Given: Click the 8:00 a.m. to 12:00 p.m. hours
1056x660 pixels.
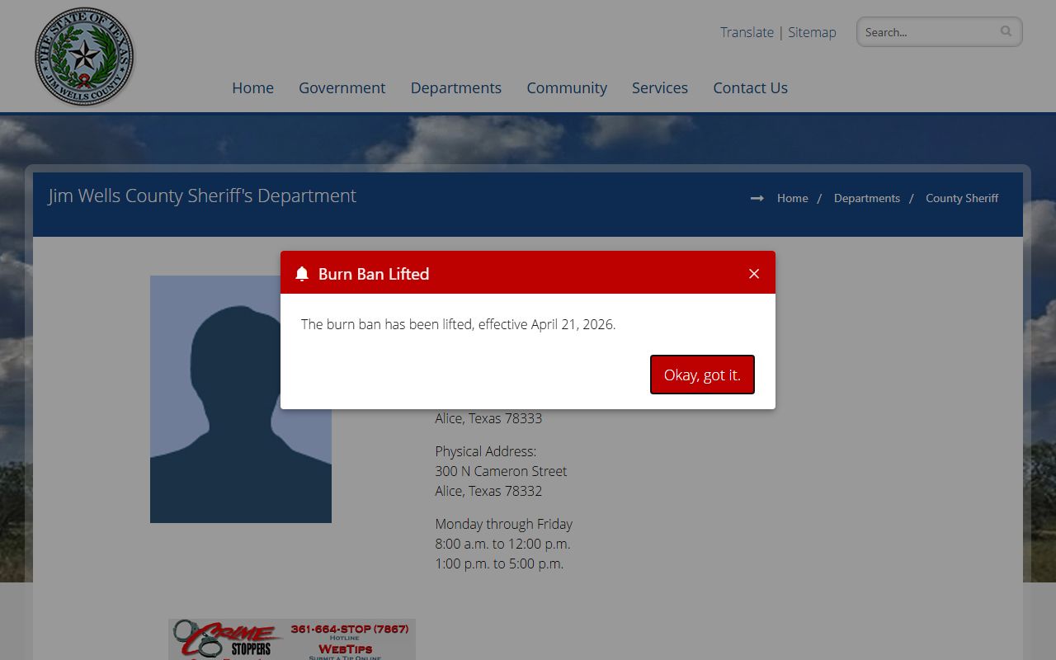Looking at the screenshot, I should [502, 544].
